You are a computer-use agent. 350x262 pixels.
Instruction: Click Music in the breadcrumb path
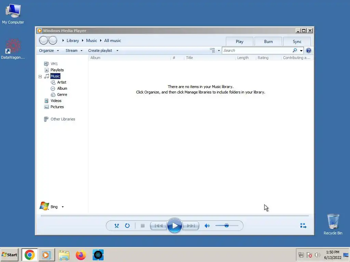(x=92, y=41)
